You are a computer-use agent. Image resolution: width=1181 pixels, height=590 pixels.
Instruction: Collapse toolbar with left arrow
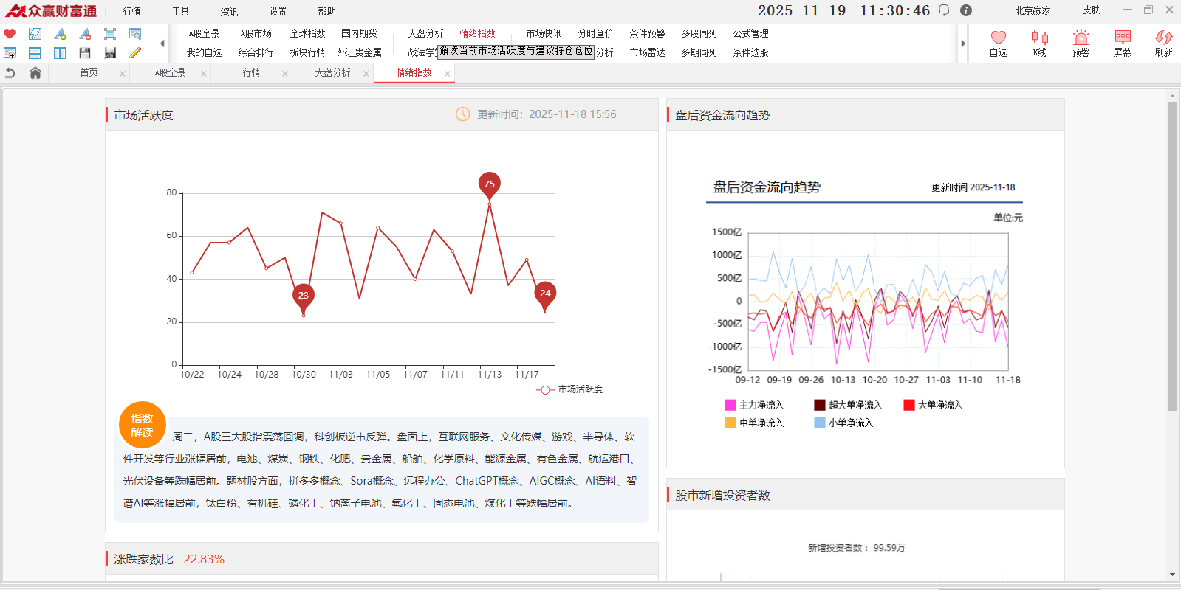pos(162,44)
